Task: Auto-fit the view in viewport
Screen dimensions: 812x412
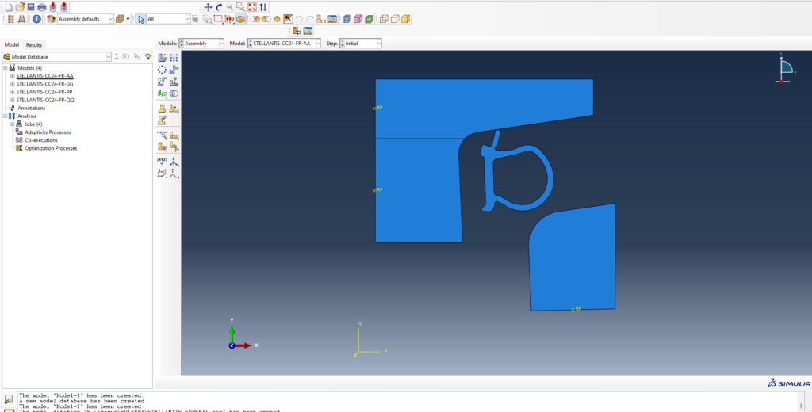Action: [x=252, y=6]
